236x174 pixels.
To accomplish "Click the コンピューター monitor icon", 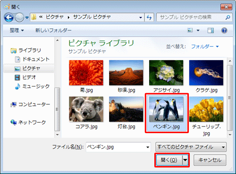I will click(14, 104).
